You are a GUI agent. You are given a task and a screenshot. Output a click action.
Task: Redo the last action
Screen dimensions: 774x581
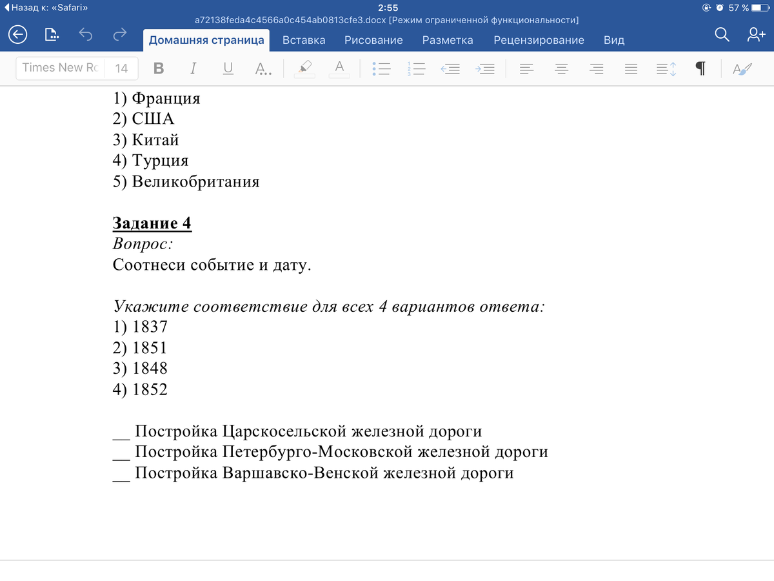pyautogui.click(x=119, y=36)
